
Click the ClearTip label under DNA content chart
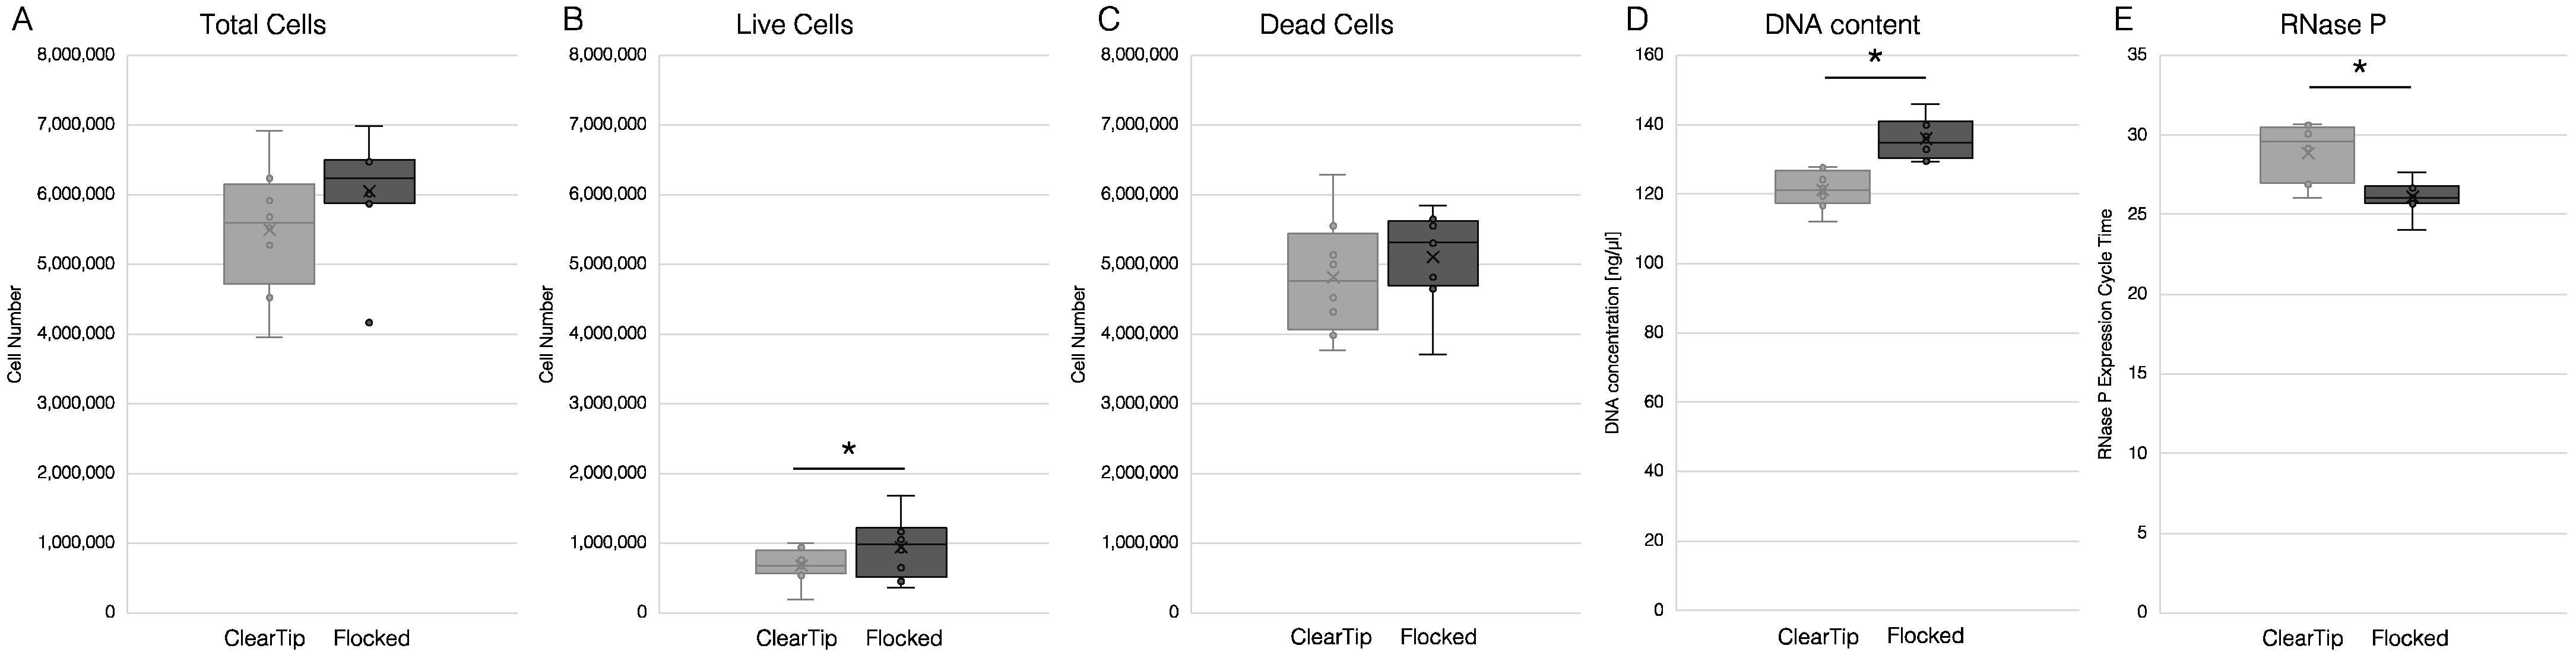pyautogui.click(x=1817, y=636)
